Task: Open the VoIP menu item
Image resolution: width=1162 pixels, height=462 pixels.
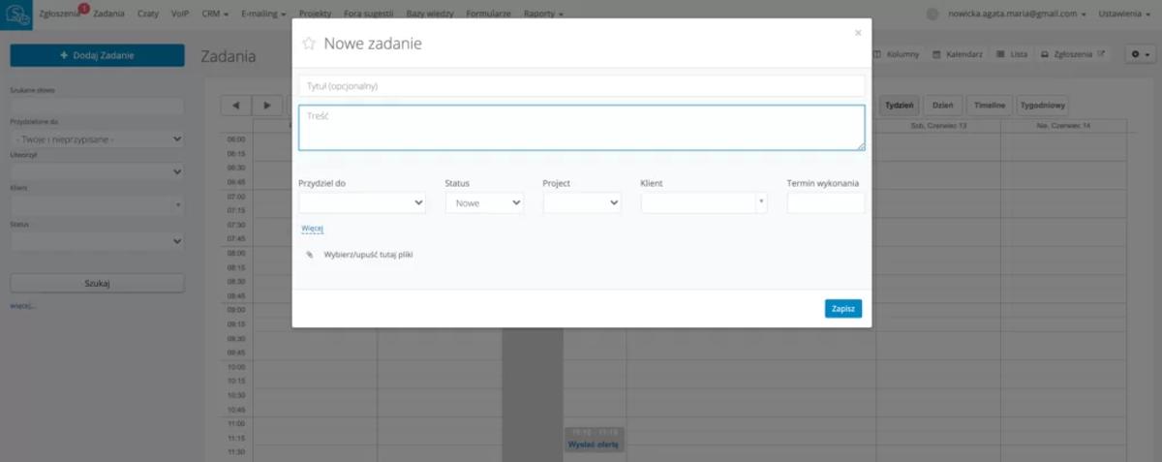Action: (180, 15)
